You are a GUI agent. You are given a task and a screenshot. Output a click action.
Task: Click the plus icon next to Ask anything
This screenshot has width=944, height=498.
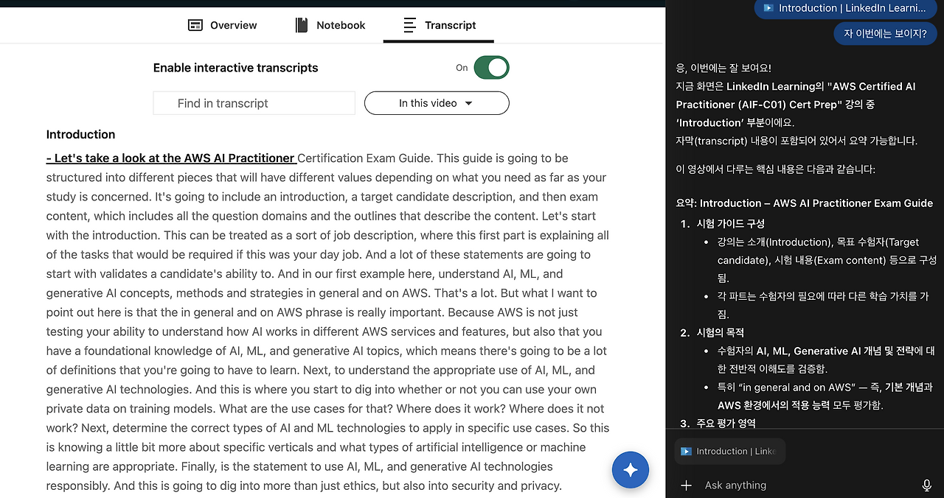tap(687, 485)
